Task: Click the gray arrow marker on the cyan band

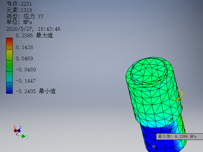Action: [x=172, y=119]
